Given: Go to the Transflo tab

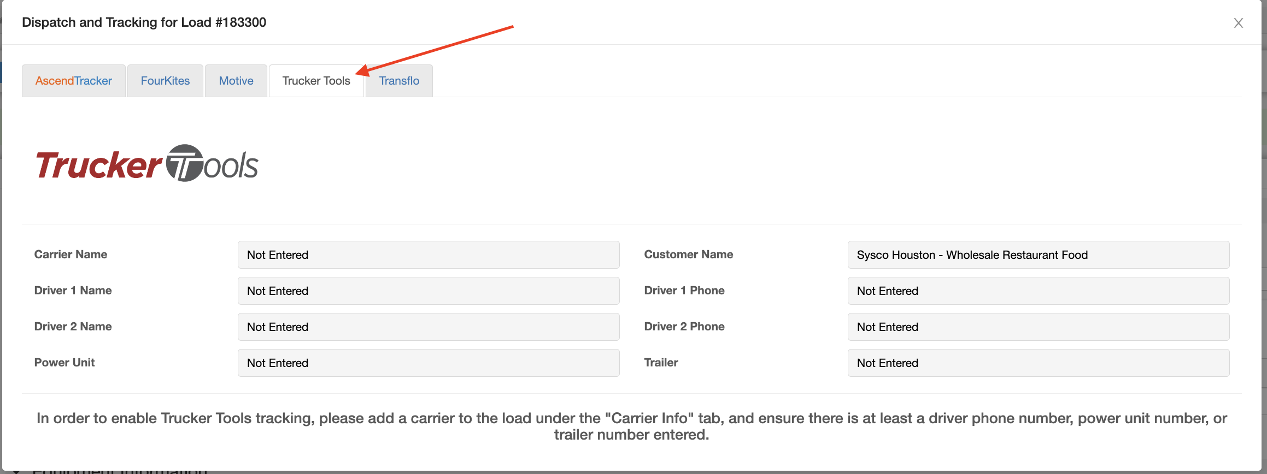Looking at the screenshot, I should 399,81.
